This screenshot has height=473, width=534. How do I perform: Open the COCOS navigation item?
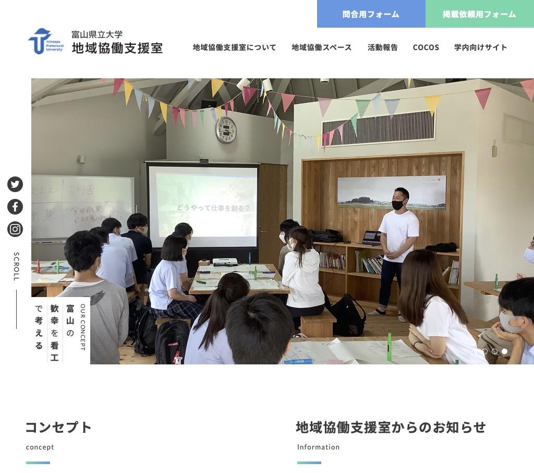pyautogui.click(x=426, y=48)
